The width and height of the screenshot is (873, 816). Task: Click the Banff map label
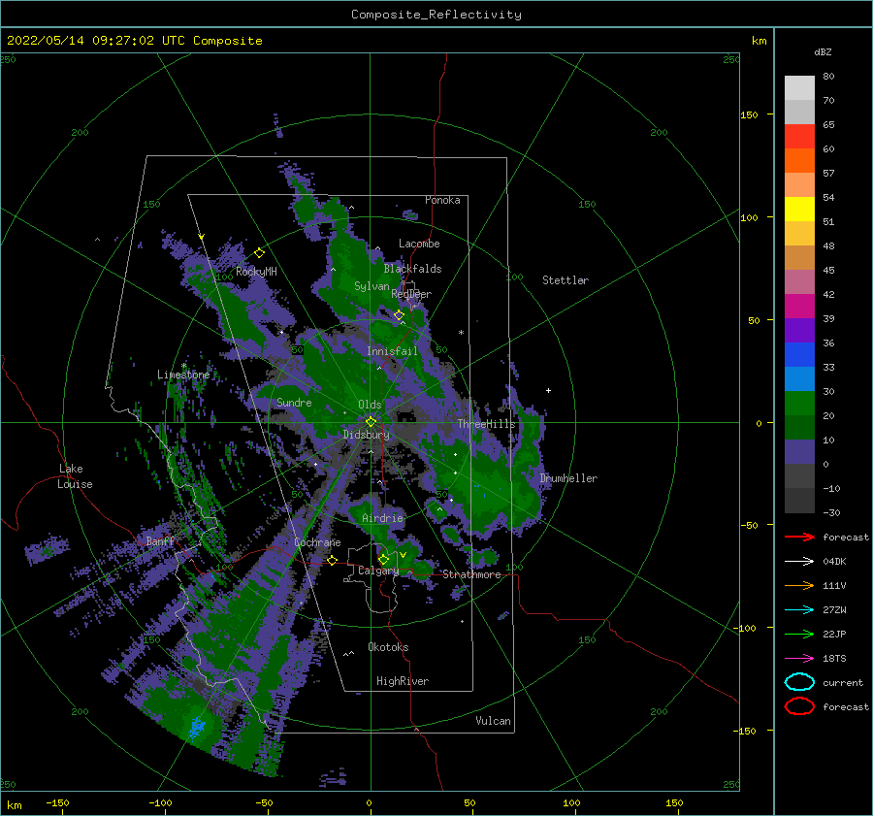coord(160,540)
